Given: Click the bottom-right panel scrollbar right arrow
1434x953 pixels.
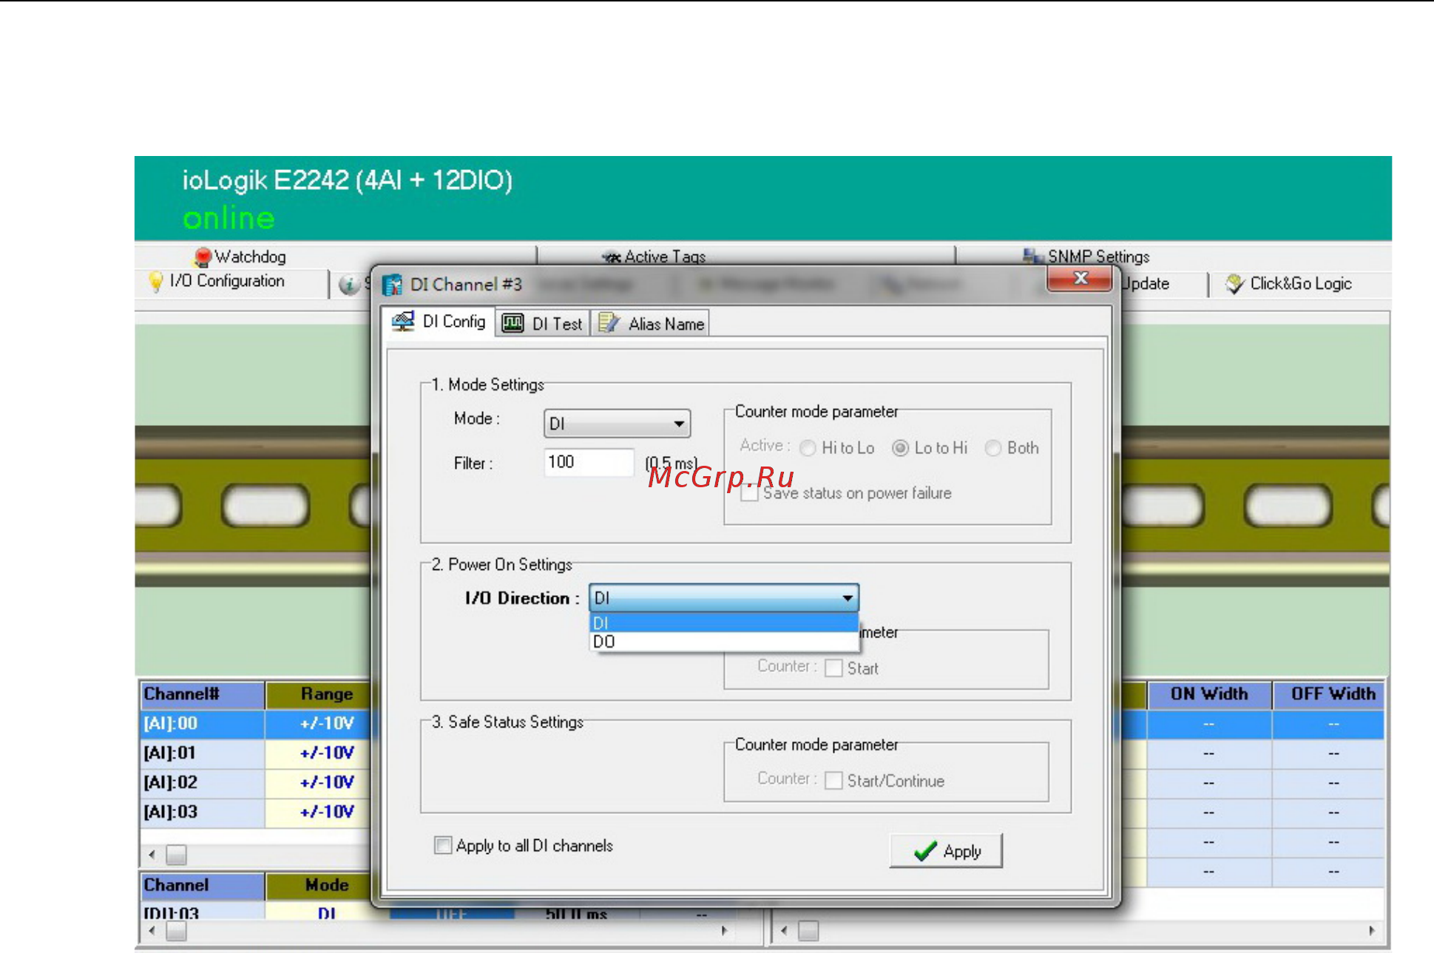Looking at the screenshot, I should 1372,931.
